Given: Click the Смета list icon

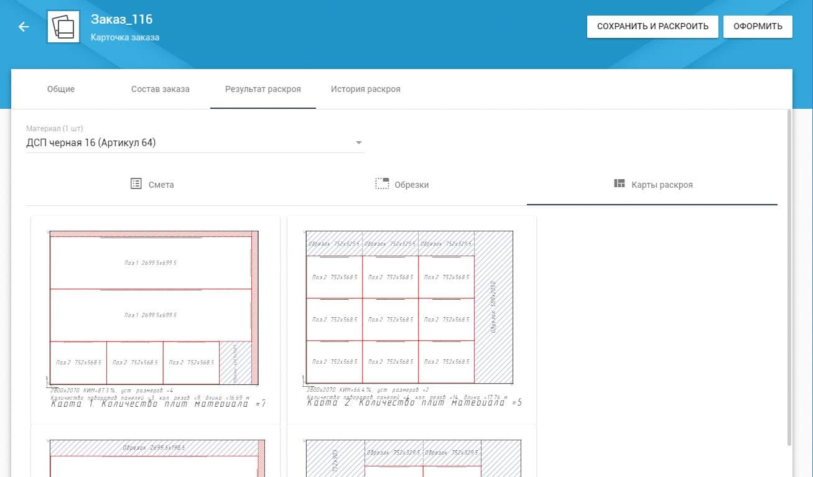Looking at the screenshot, I should pyautogui.click(x=136, y=184).
